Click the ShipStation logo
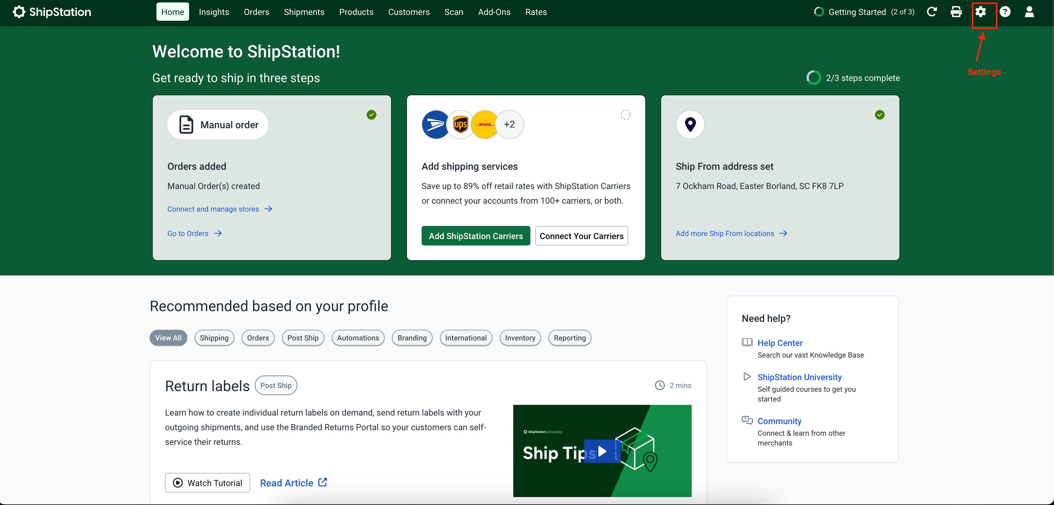 tap(52, 12)
